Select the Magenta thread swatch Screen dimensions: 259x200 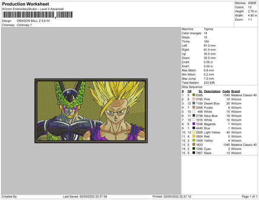[193, 124]
